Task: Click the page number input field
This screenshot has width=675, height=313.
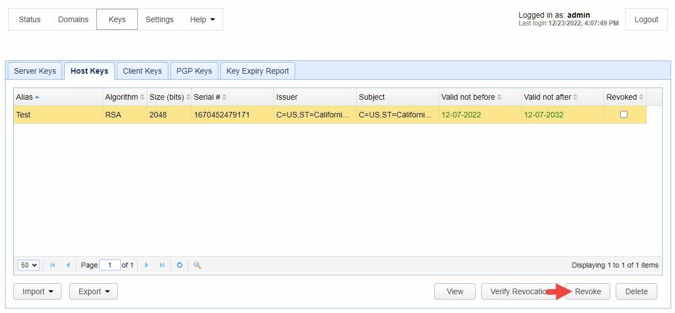Action: click(110, 265)
